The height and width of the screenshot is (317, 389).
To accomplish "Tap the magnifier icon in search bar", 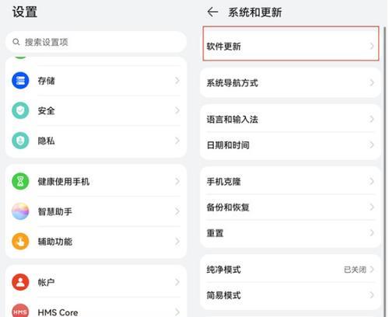I will pyautogui.click(x=16, y=42).
